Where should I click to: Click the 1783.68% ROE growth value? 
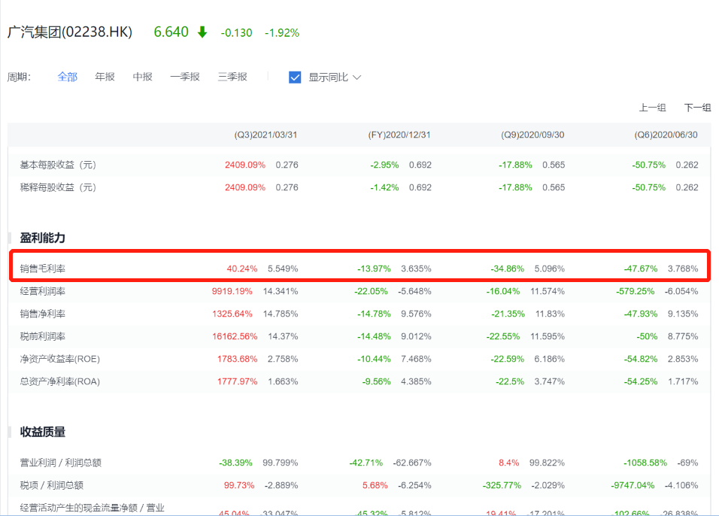click(237, 359)
